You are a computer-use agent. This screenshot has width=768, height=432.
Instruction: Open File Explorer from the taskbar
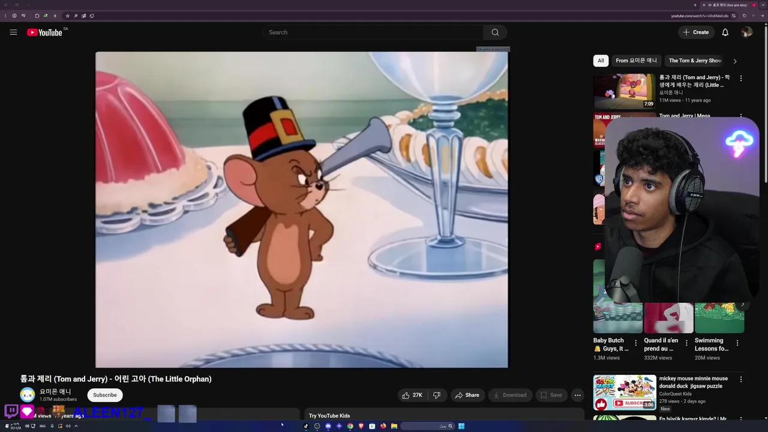(x=394, y=426)
